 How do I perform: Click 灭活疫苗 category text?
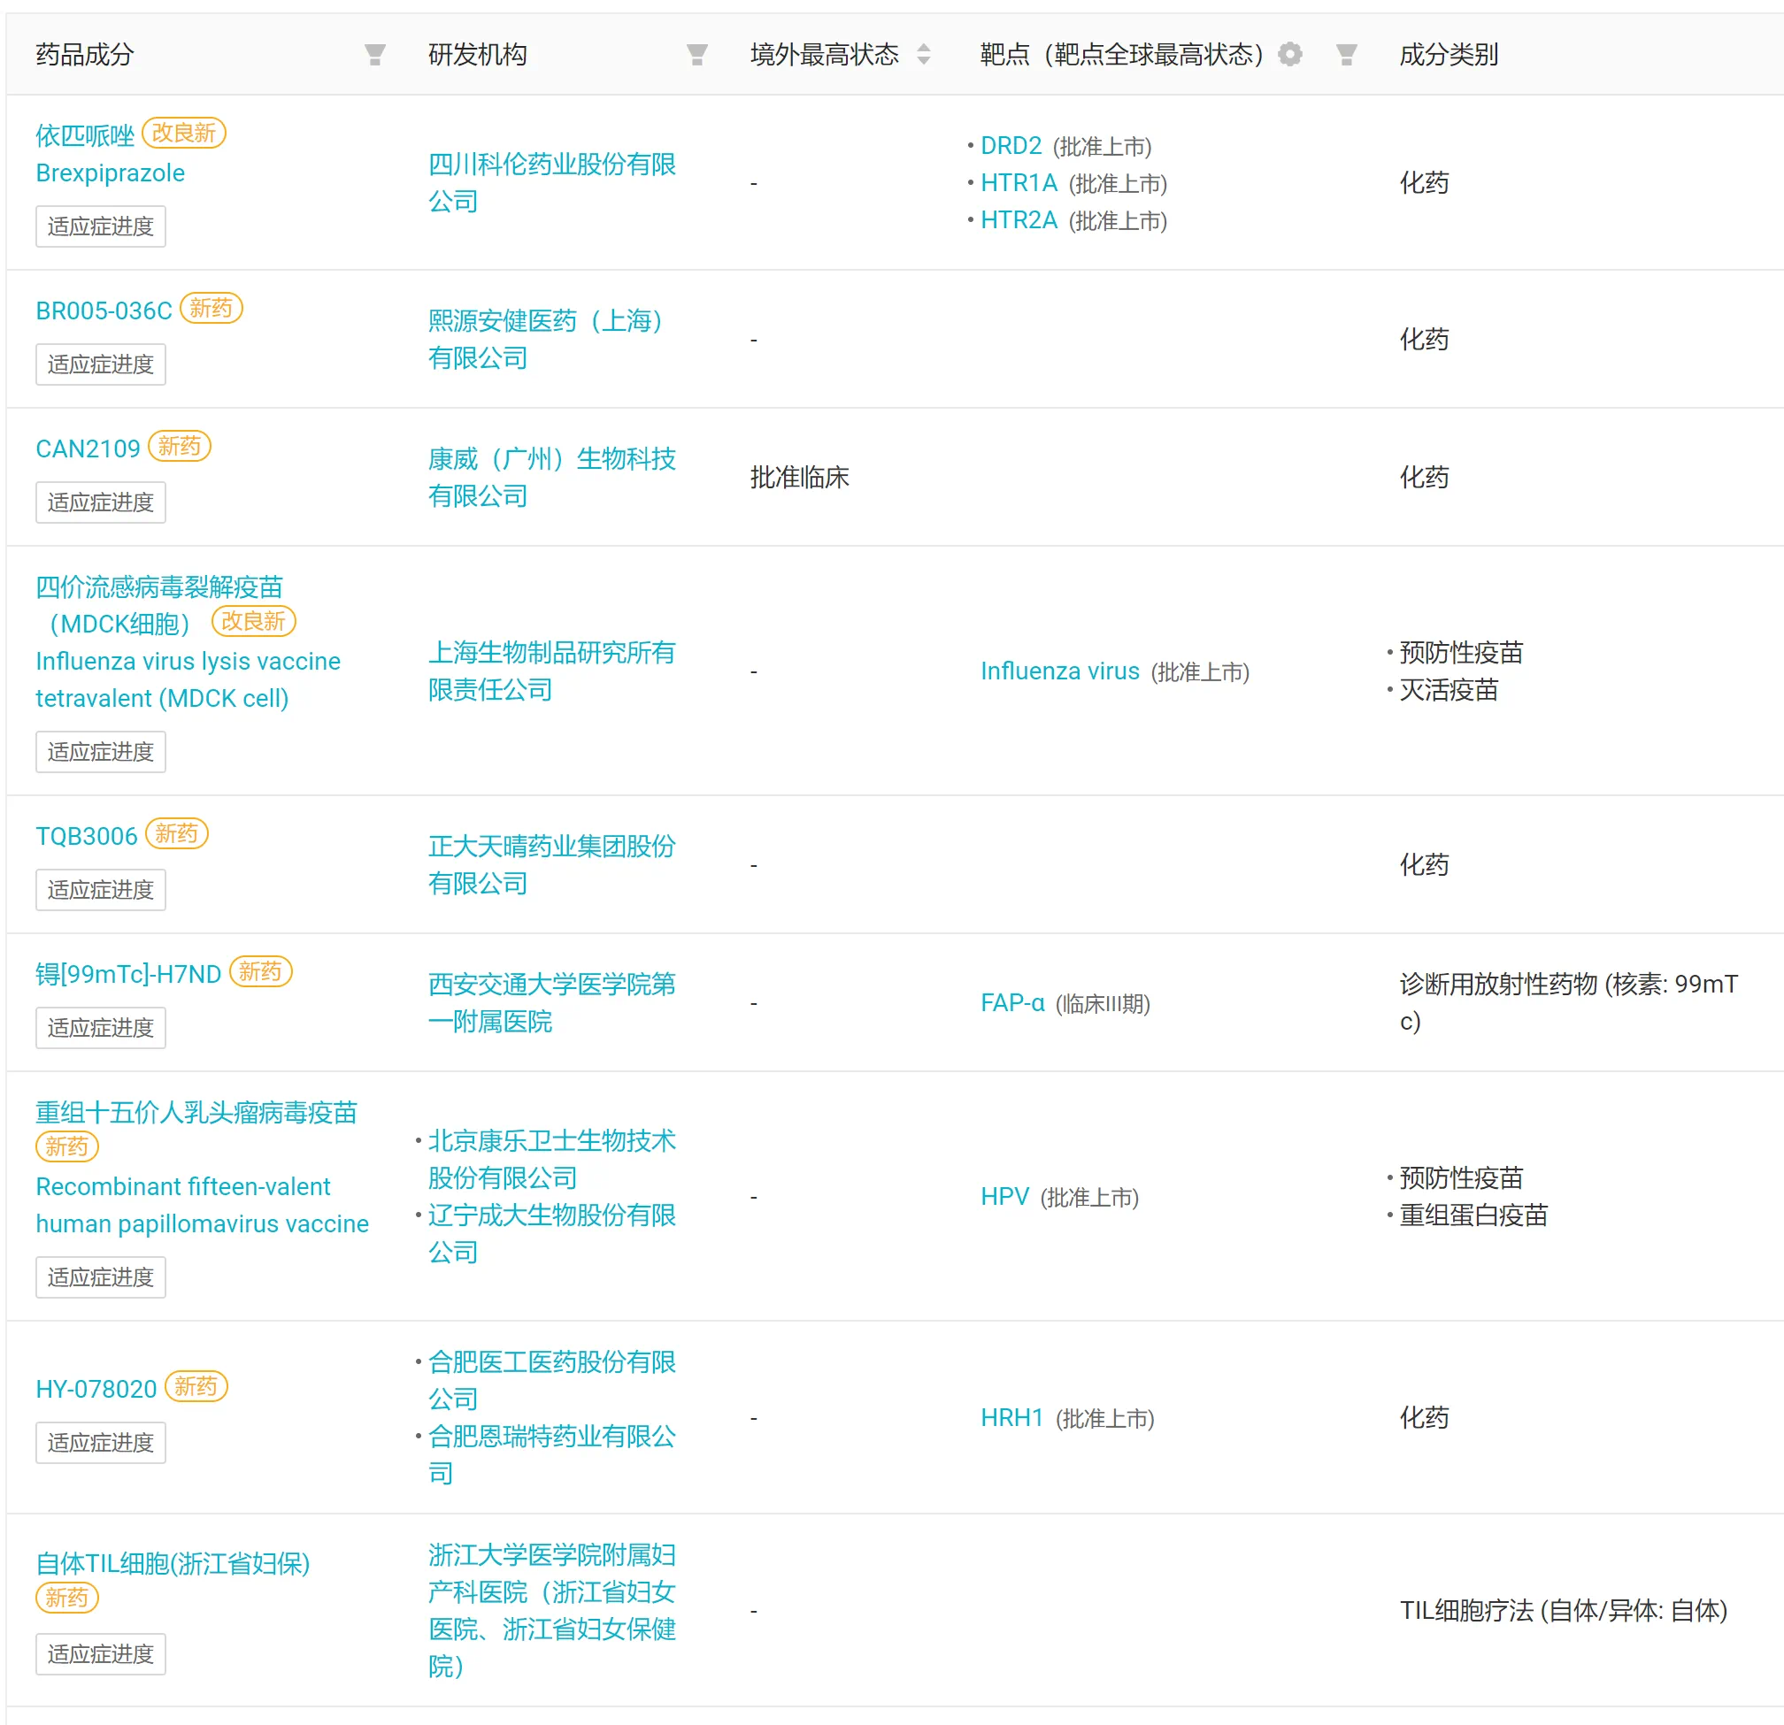tap(1448, 690)
